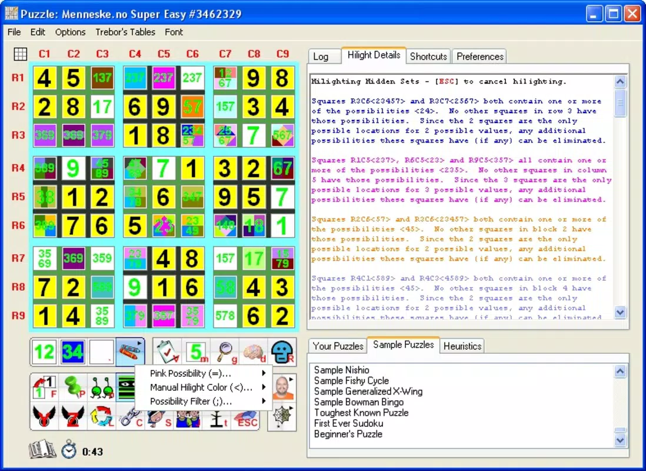Select First Ever Sudoku entry

(348, 423)
